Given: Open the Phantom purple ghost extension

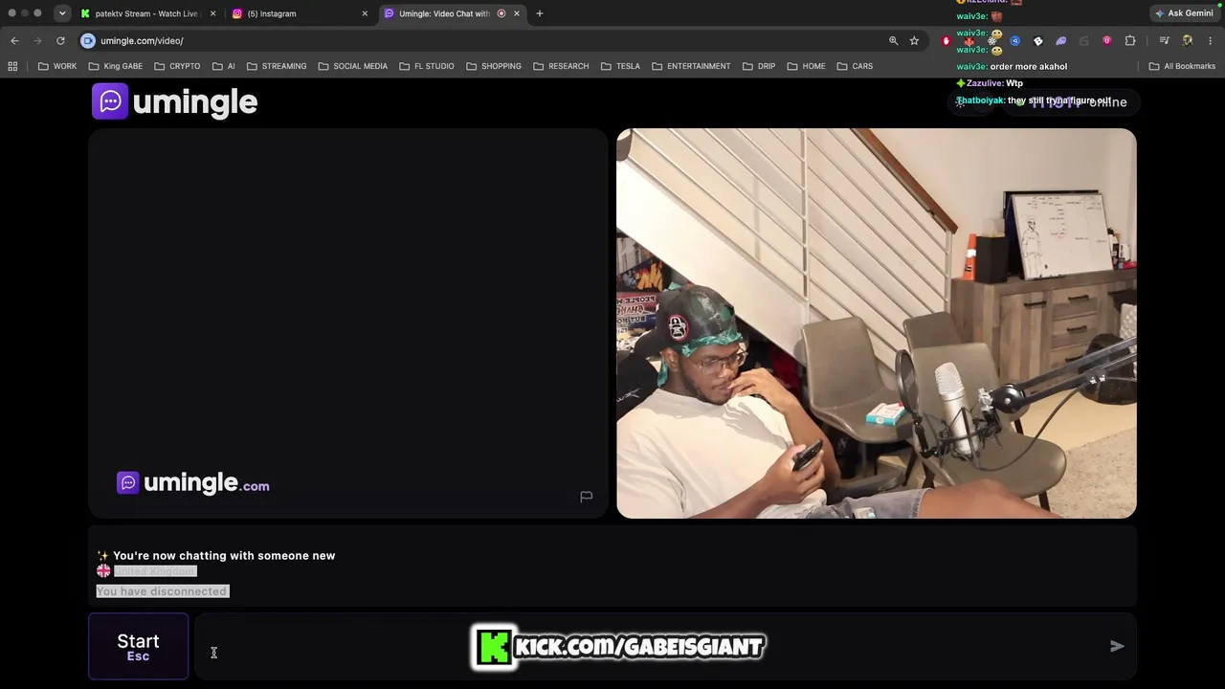Looking at the screenshot, I should [x=1060, y=40].
